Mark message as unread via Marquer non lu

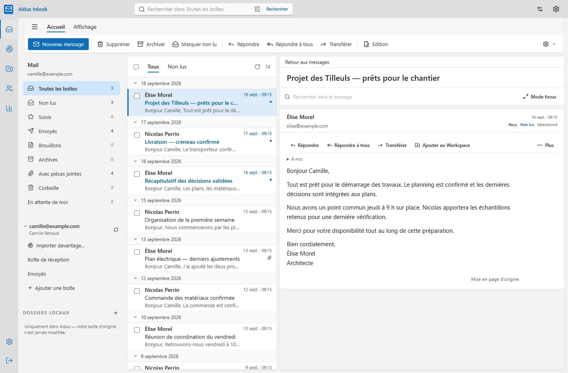click(x=194, y=44)
